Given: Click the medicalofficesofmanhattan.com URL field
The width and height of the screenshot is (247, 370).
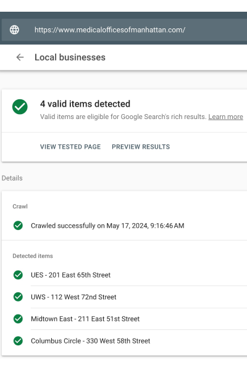Looking at the screenshot, I should (124, 30).
